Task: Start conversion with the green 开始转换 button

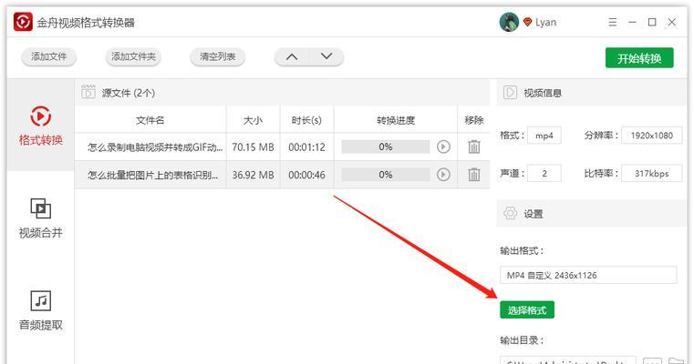Action: pos(639,57)
